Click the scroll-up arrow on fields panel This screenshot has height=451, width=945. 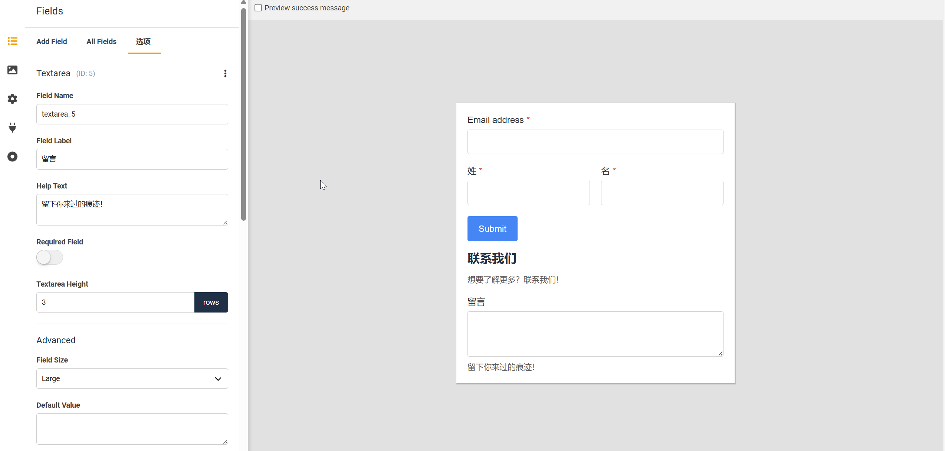(243, 2)
